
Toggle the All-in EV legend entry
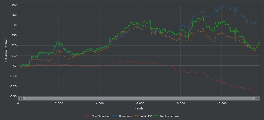pos(143,116)
